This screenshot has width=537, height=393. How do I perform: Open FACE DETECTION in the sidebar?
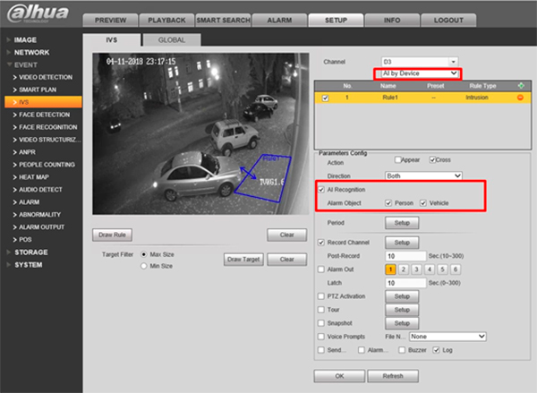pos(43,115)
